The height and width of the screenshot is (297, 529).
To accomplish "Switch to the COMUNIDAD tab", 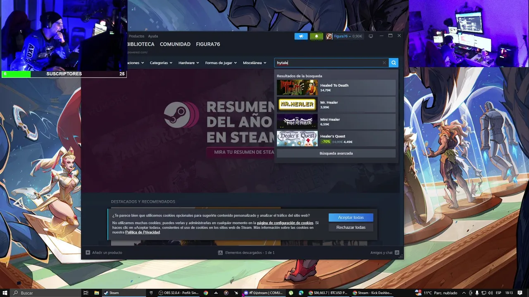I will tap(175, 44).
